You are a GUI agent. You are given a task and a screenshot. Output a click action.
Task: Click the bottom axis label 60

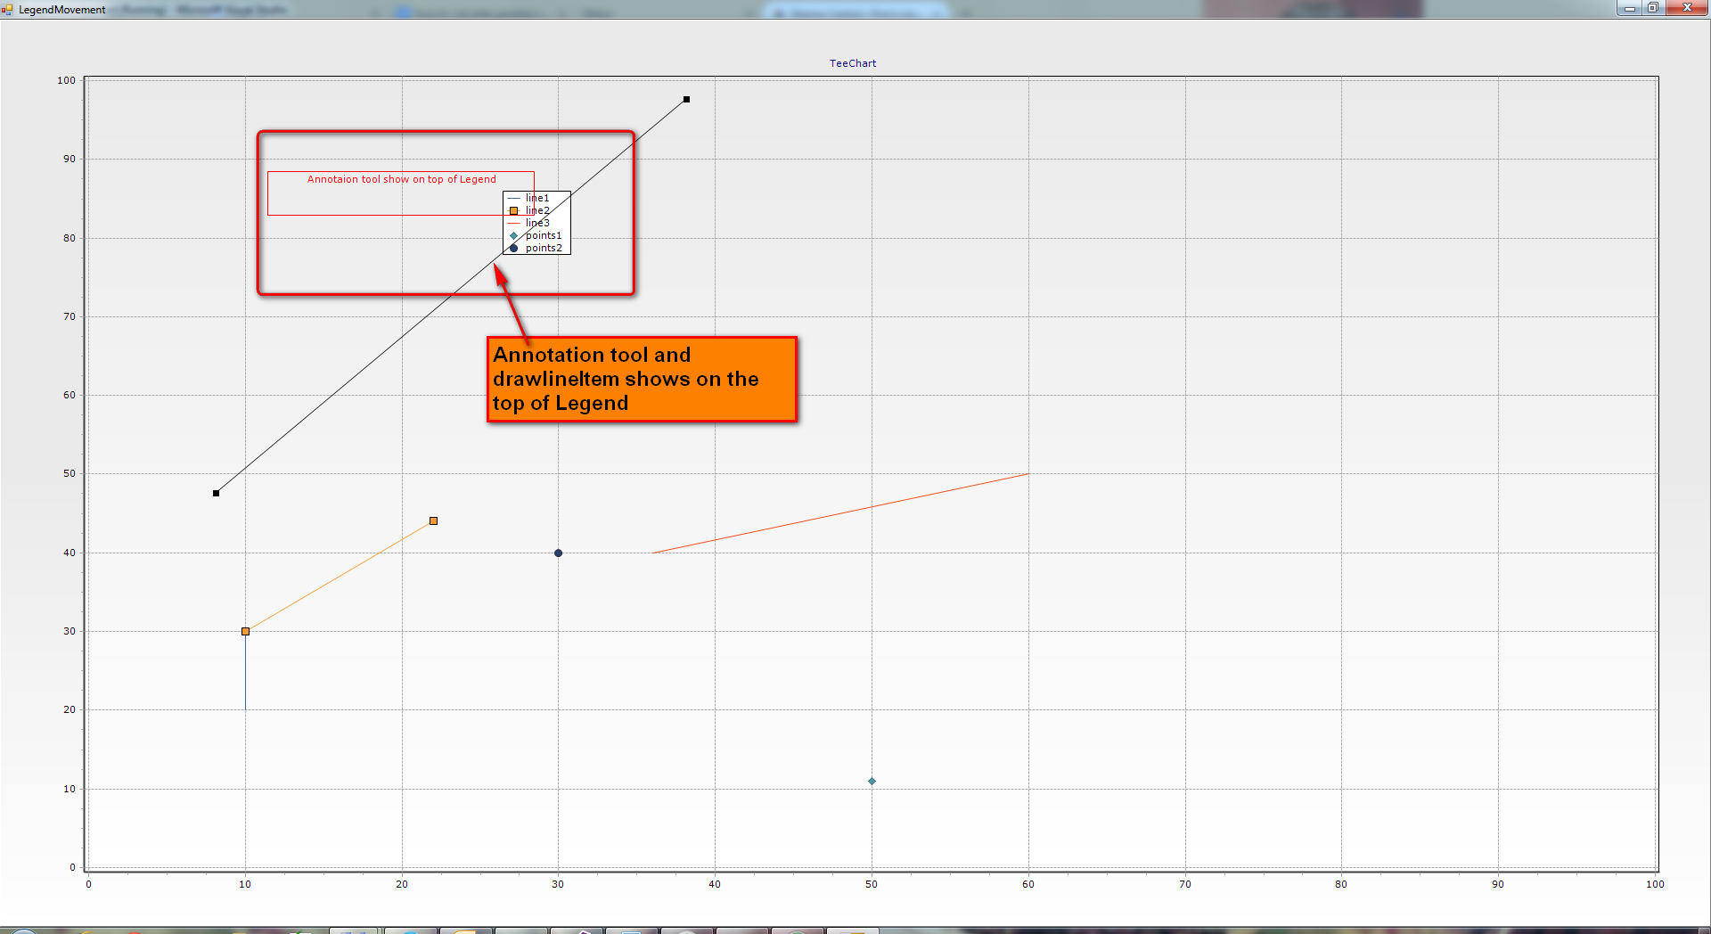tap(1028, 884)
